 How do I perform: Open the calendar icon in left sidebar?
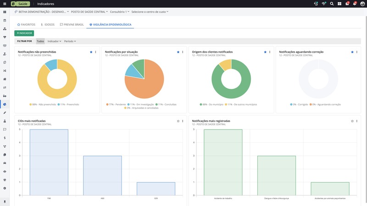(5, 20)
